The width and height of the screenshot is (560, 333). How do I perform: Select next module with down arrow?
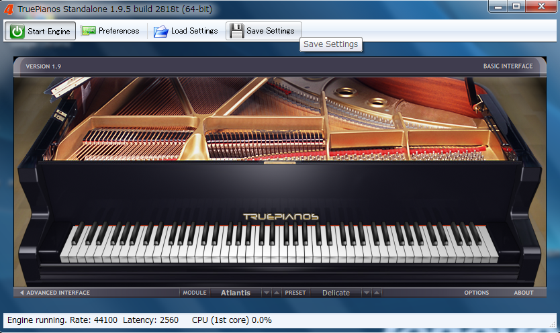coord(267,293)
